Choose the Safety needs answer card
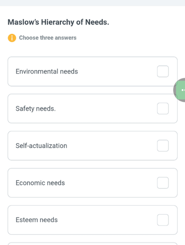Image resolution: width=185 pixels, height=245 pixels. (x=92, y=108)
